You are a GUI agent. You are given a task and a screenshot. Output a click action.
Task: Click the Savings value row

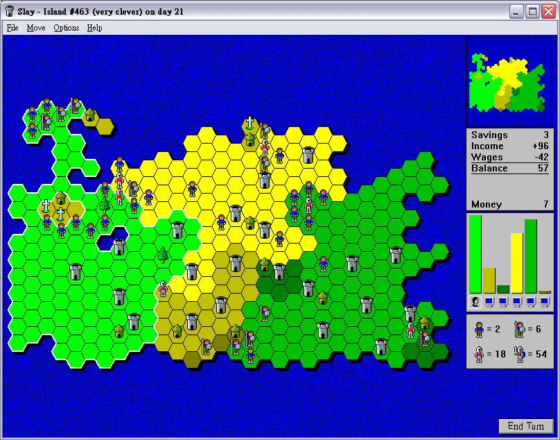[509, 135]
